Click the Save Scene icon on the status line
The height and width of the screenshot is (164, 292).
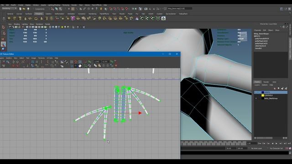[28, 9]
